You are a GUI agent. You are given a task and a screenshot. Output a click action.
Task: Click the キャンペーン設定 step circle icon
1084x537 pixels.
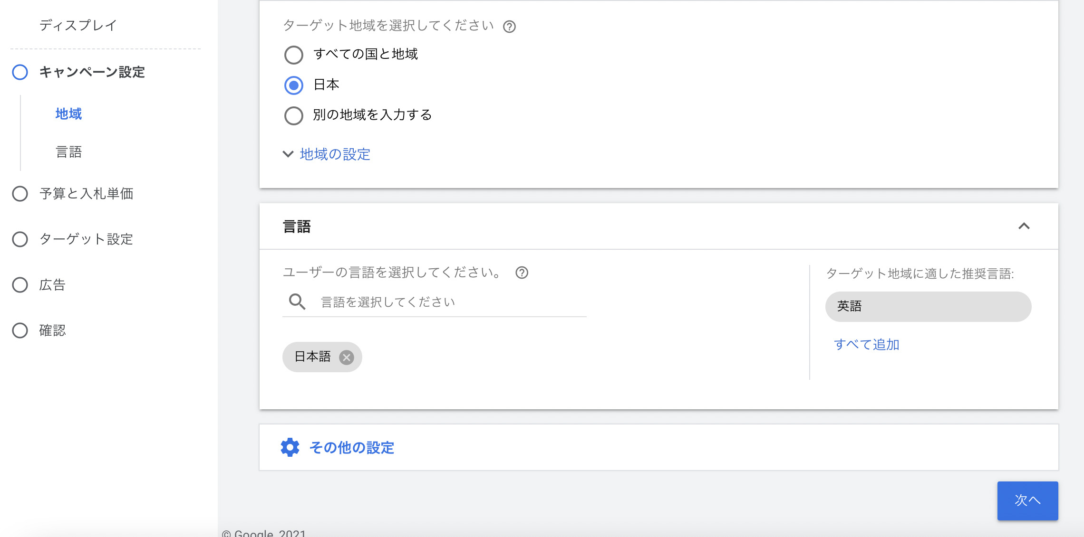pyautogui.click(x=20, y=72)
